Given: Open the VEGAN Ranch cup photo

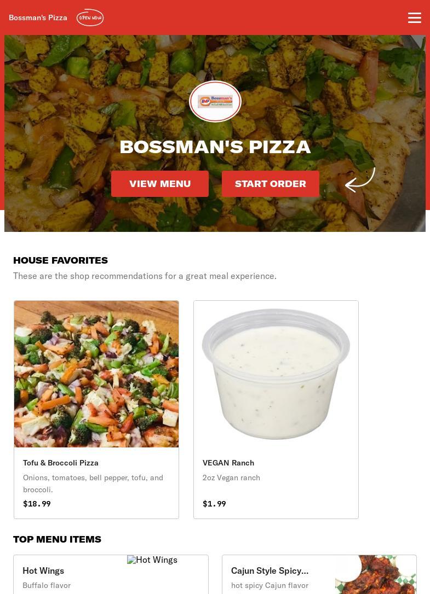Looking at the screenshot, I should click(276, 374).
